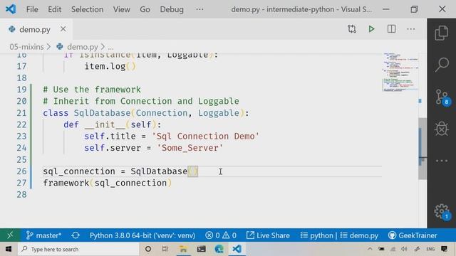The height and width of the screenshot is (256, 456).
Task: Select the demo.py editor tab
Action: coord(36,29)
